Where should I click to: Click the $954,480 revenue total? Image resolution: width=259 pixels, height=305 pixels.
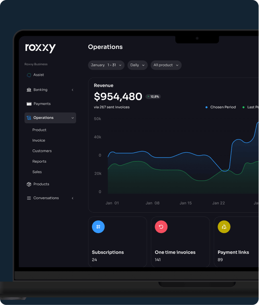118,97
